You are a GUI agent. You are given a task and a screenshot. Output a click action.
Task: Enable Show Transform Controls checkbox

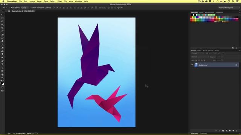(x=31, y=7)
